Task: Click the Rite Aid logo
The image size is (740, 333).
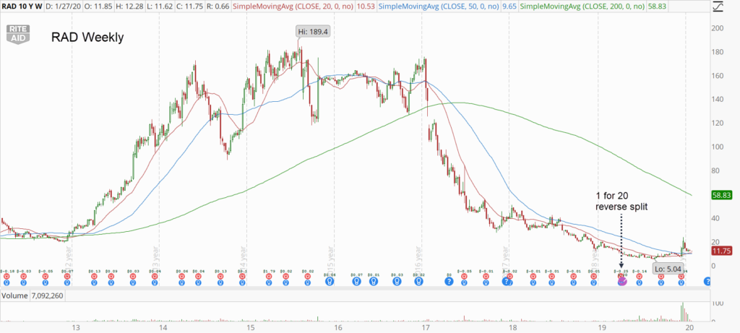Action: [x=17, y=35]
